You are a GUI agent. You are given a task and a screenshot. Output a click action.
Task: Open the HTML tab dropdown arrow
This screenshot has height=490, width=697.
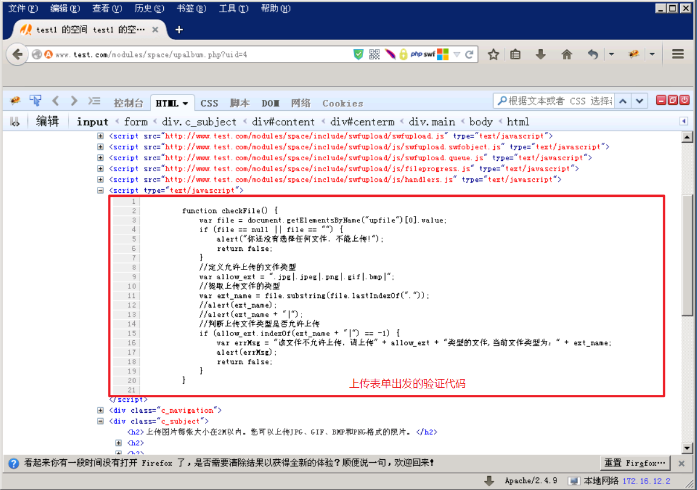pyautogui.click(x=185, y=103)
